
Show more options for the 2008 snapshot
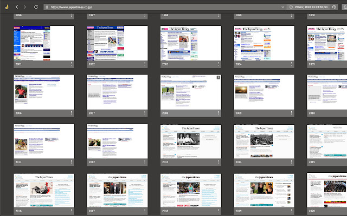[218, 113]
